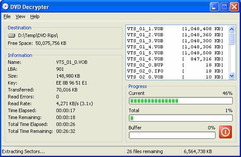
Task: Click the empty Buffer progress bar
Action: 172,135
